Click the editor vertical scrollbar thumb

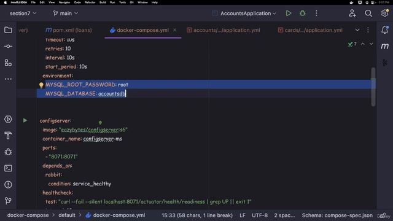373,87
